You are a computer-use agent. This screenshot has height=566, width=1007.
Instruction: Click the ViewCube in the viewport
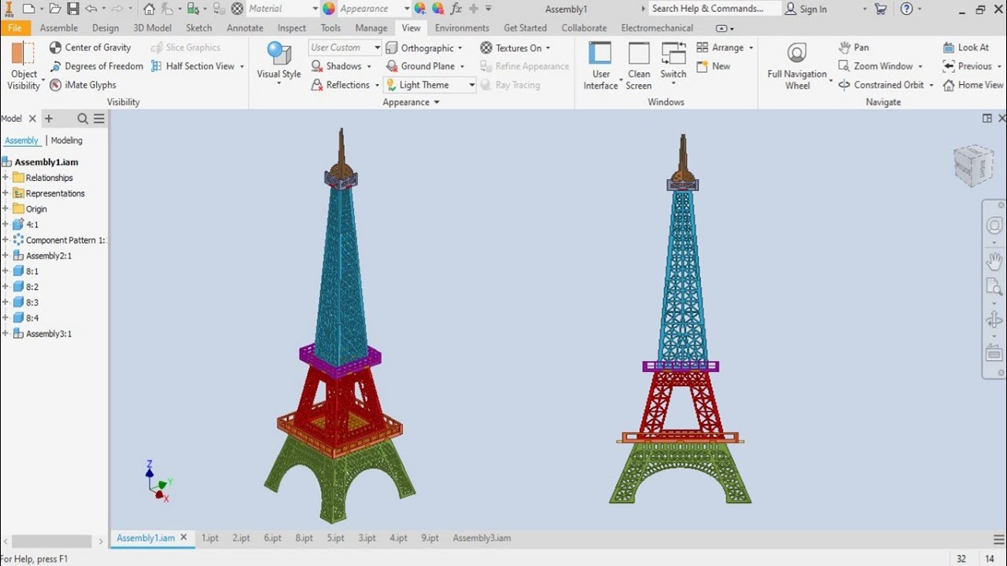(x=974, y=164)
